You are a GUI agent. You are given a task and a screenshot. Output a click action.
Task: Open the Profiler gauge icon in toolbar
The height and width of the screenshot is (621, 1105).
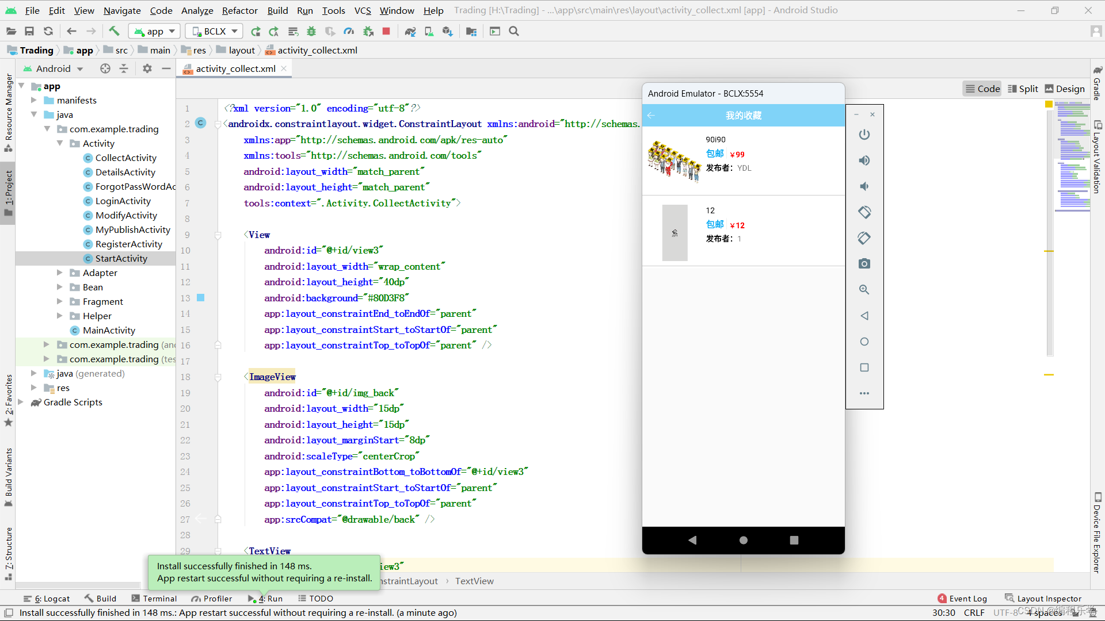349,31
